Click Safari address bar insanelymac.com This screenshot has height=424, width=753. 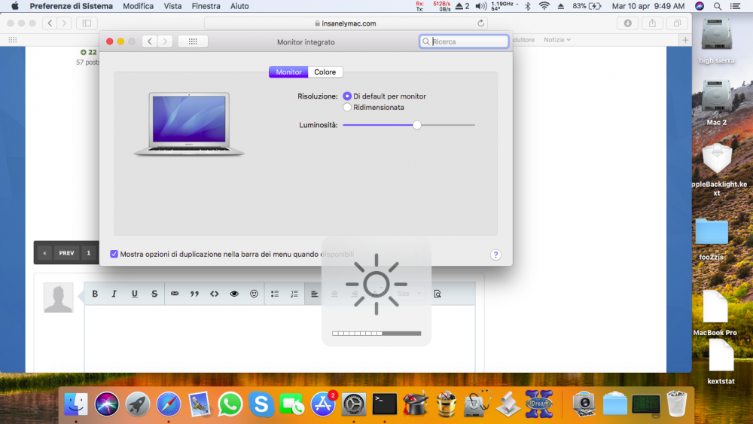(x=346, y=23)
